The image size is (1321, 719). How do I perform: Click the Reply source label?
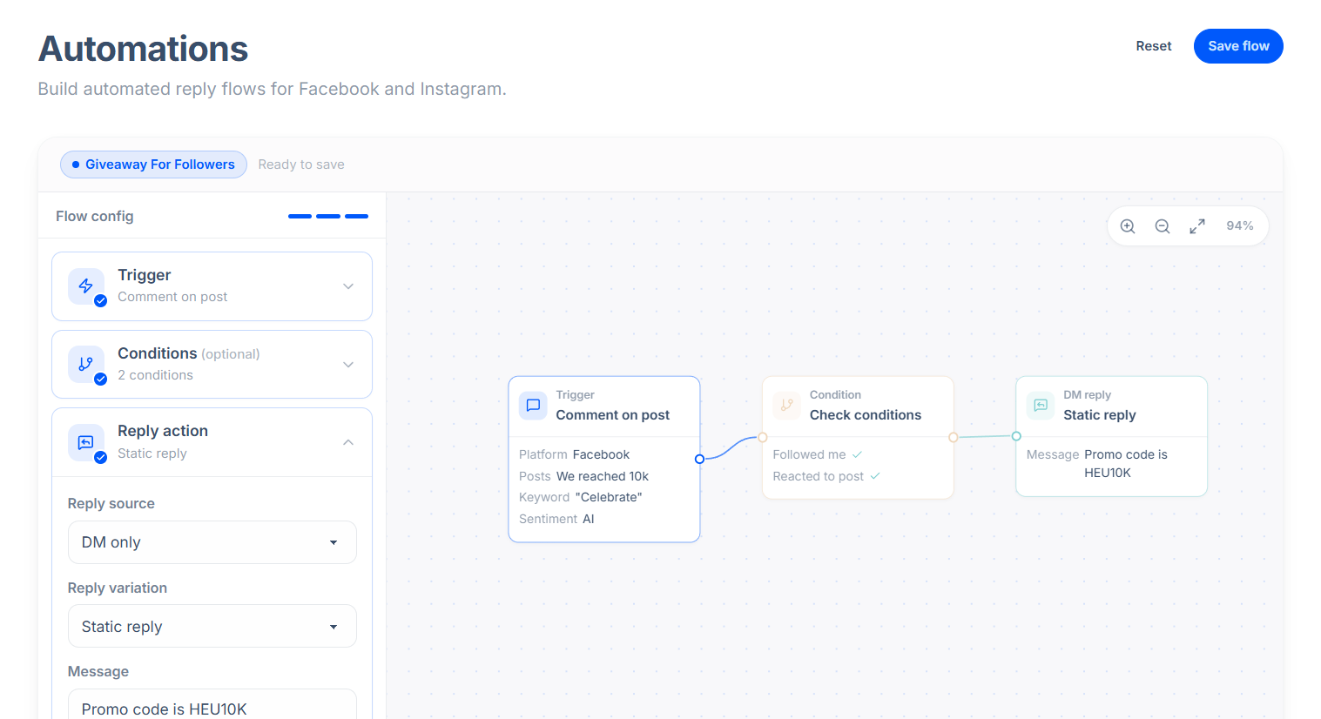(x=111, y=503)
